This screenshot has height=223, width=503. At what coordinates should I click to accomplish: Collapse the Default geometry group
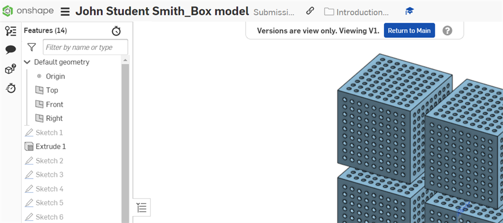[x=27, y=62]
